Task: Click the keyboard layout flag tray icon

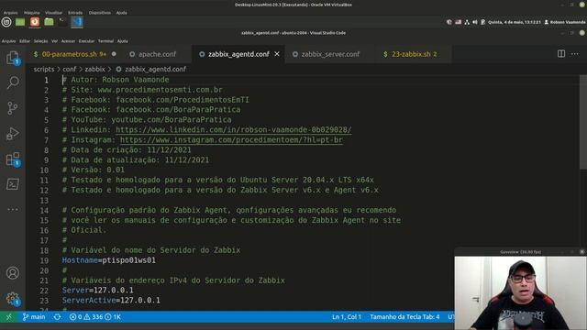Action: click(459, 22)
